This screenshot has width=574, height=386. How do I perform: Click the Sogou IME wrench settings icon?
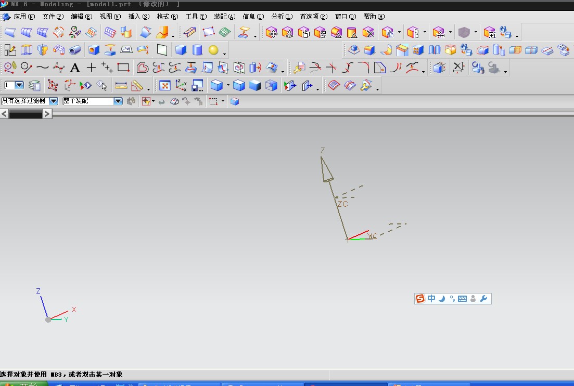483,299
